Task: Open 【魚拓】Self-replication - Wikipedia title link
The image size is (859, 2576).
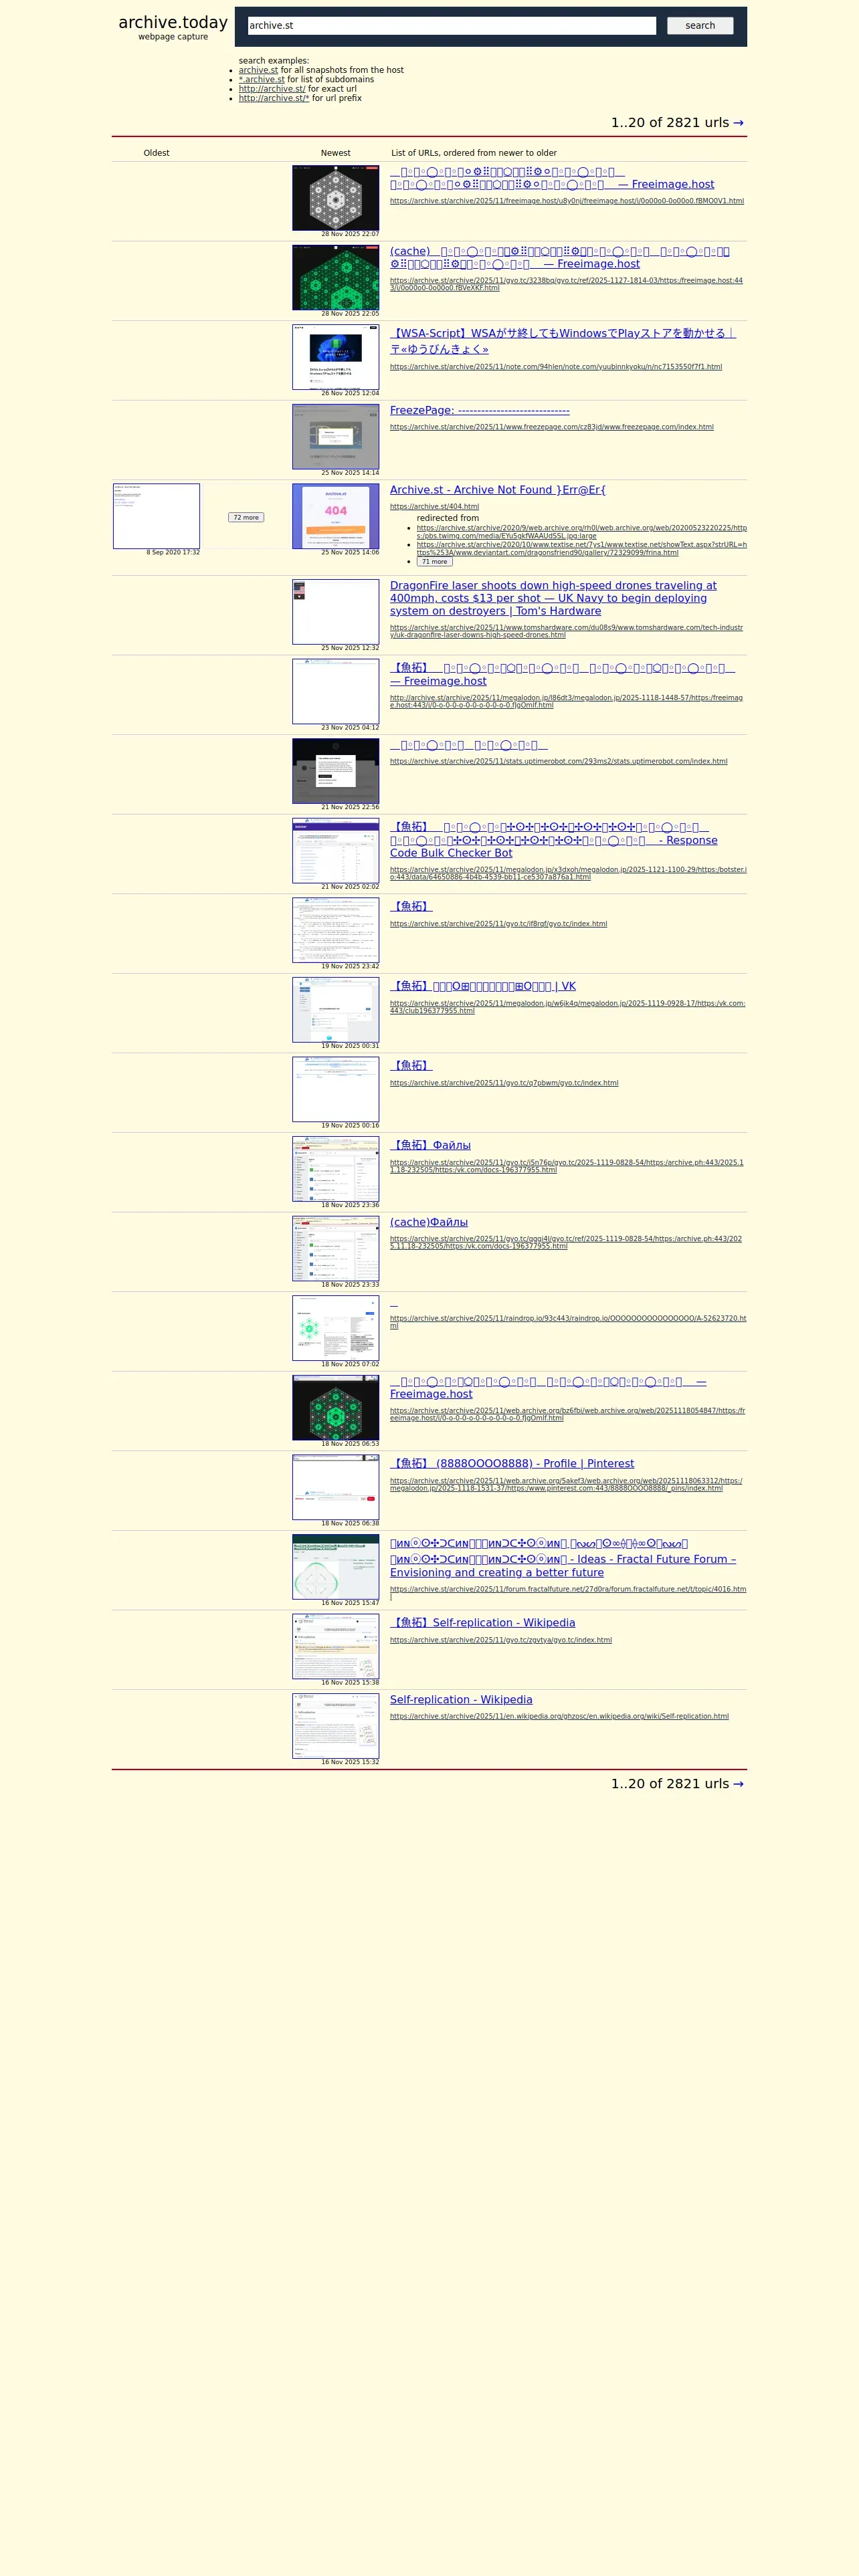Action: click(483, 1623)
